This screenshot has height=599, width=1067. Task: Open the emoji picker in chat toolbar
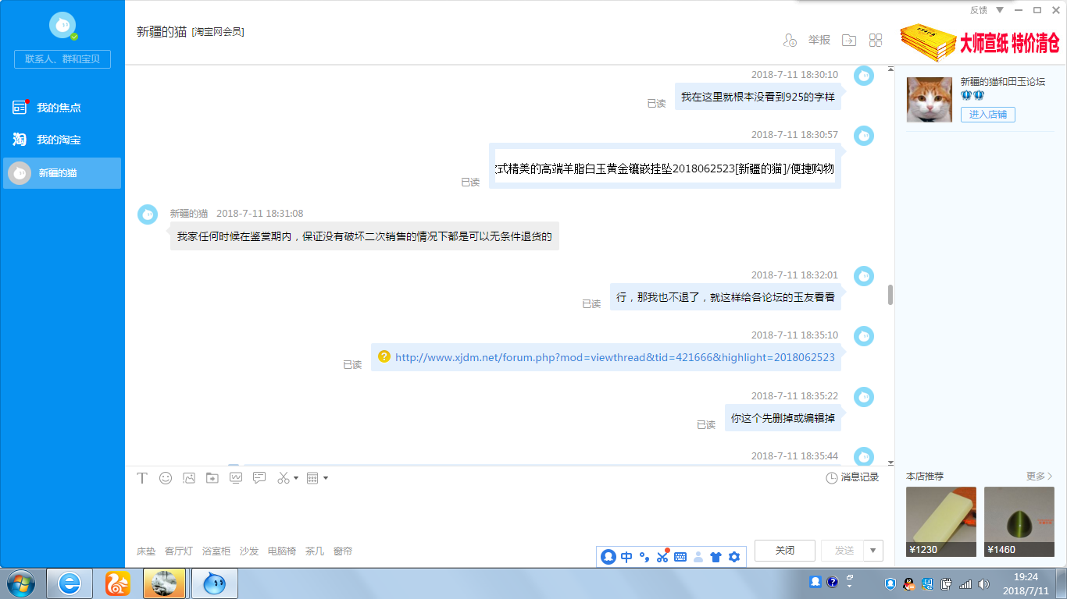[166, 478]
